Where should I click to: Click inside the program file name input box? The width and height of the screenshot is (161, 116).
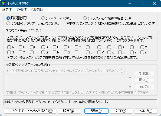coord(67,82)
